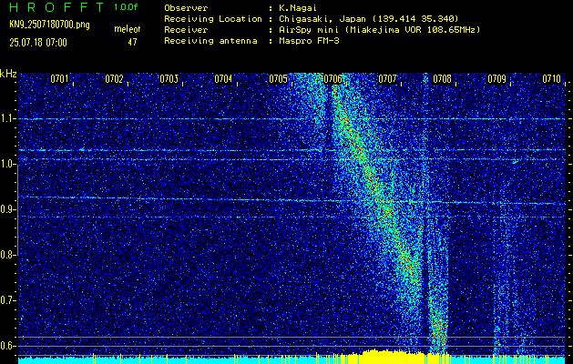Click the meteor count label
573x364 pixels.
pyautogui.click(x=128, y=29)
